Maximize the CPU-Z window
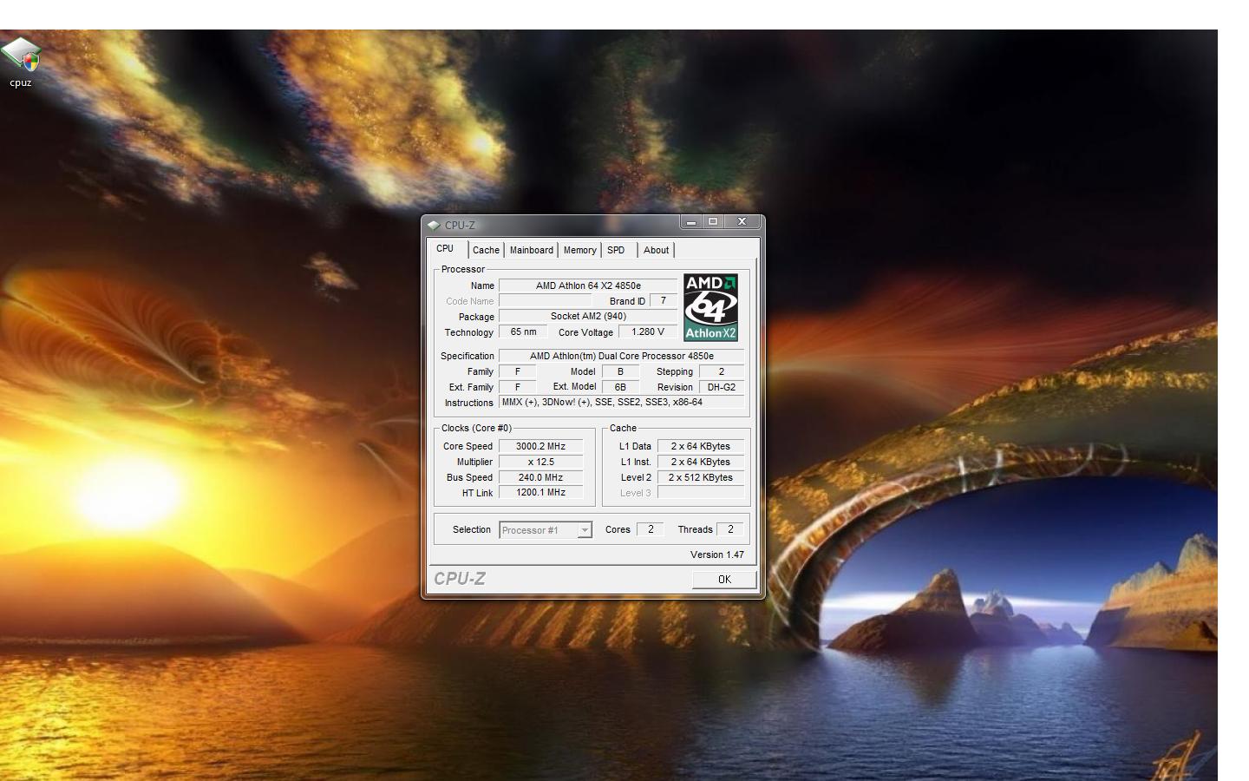 [713, 222]
